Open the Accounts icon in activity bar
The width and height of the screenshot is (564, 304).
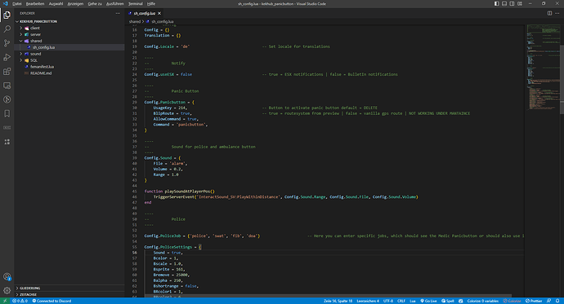(x=7, y=276)
